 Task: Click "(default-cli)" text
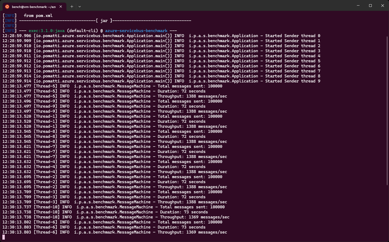[83, 31]
